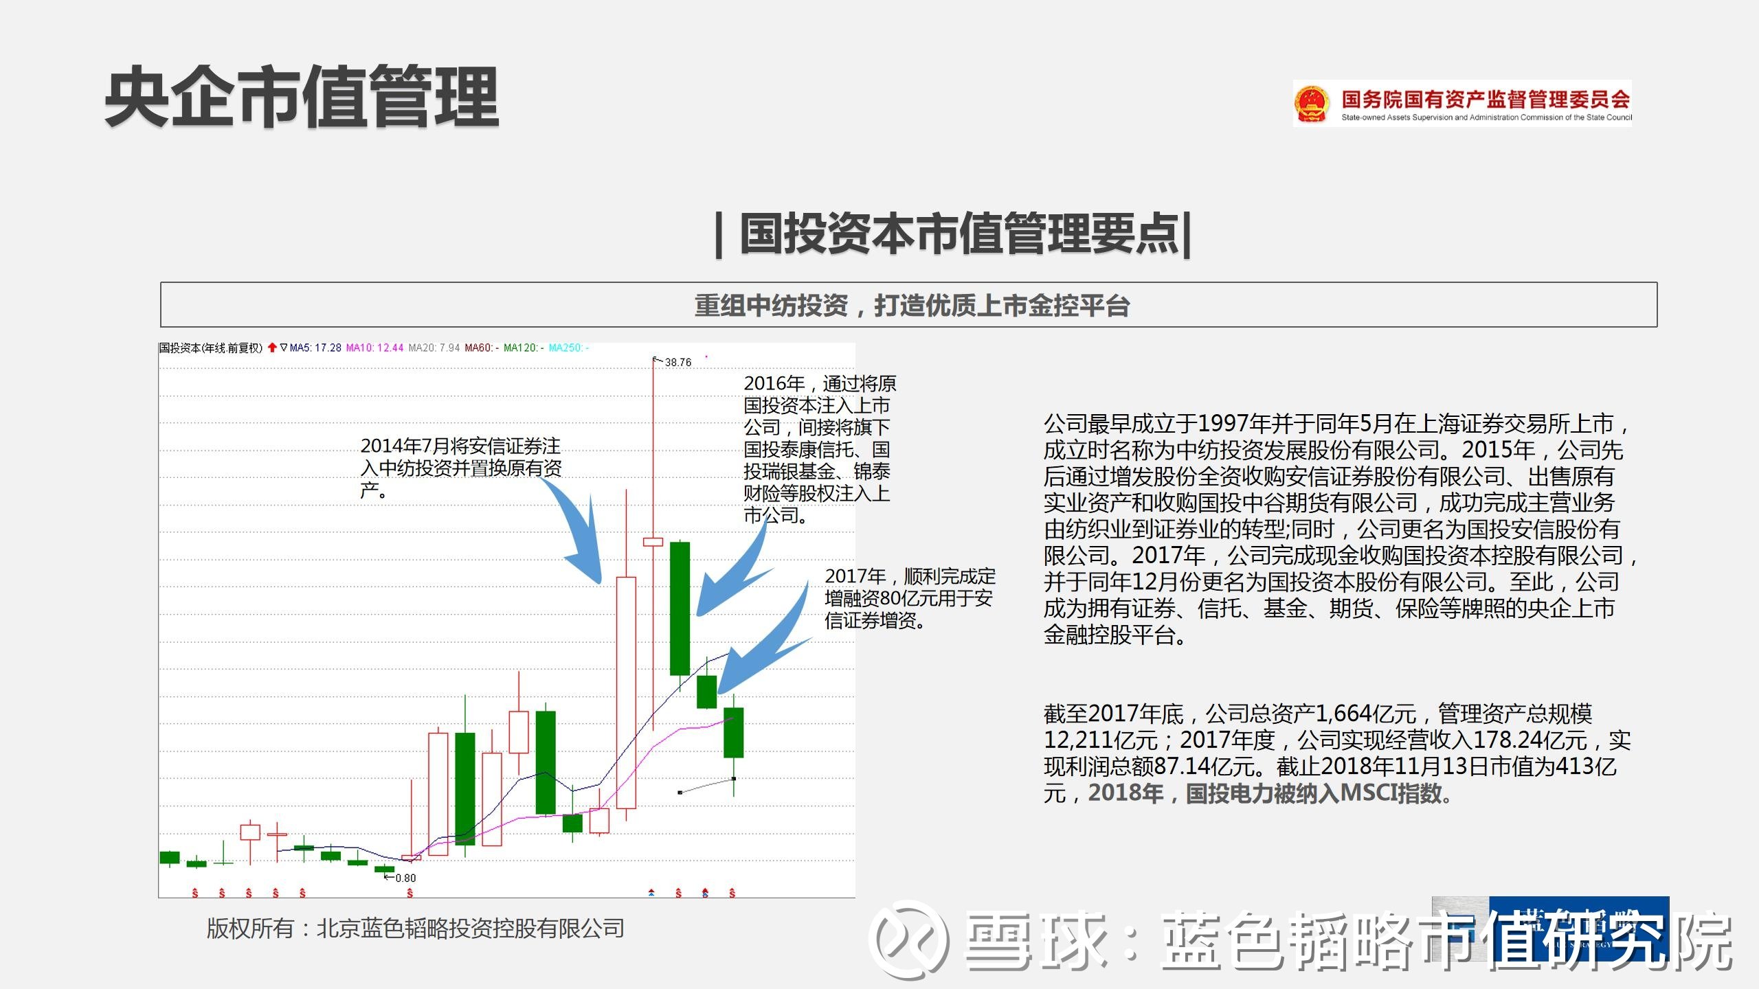Click the MA60 indicator label
Viewport: 1759px width, 989px height.
(482, 348)
